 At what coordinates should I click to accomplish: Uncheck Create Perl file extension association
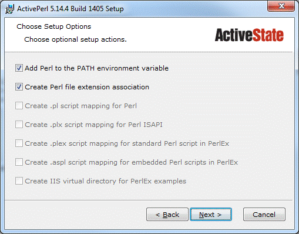pos(19,87)
